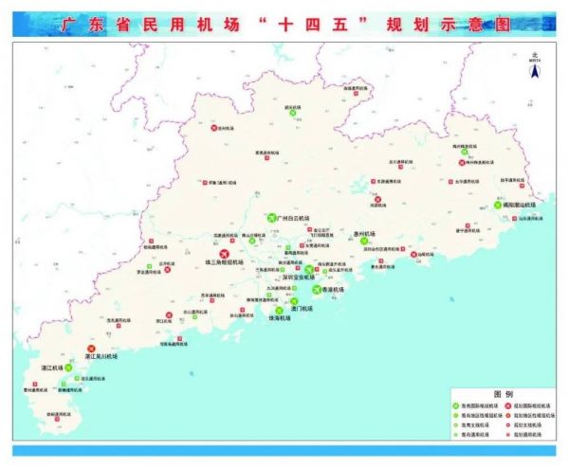Click the red Zhanjiang Wuchuan Airport icon

pos(92,349)
